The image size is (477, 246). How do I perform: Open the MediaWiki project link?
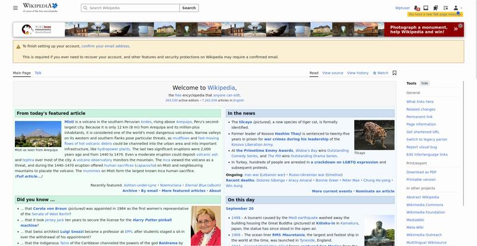point(415,220)
